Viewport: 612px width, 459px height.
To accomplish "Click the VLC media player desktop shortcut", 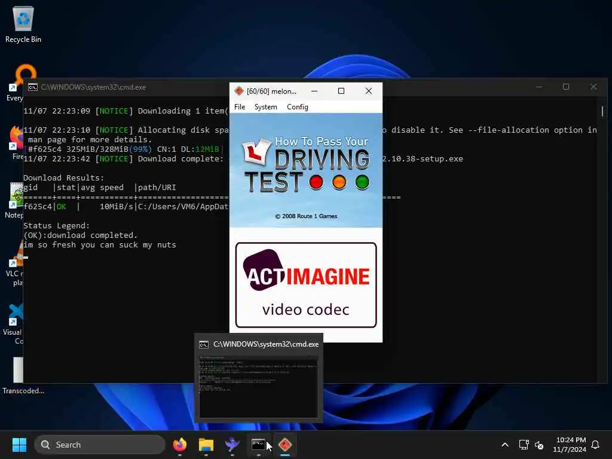I will click(x=15, y=264).
